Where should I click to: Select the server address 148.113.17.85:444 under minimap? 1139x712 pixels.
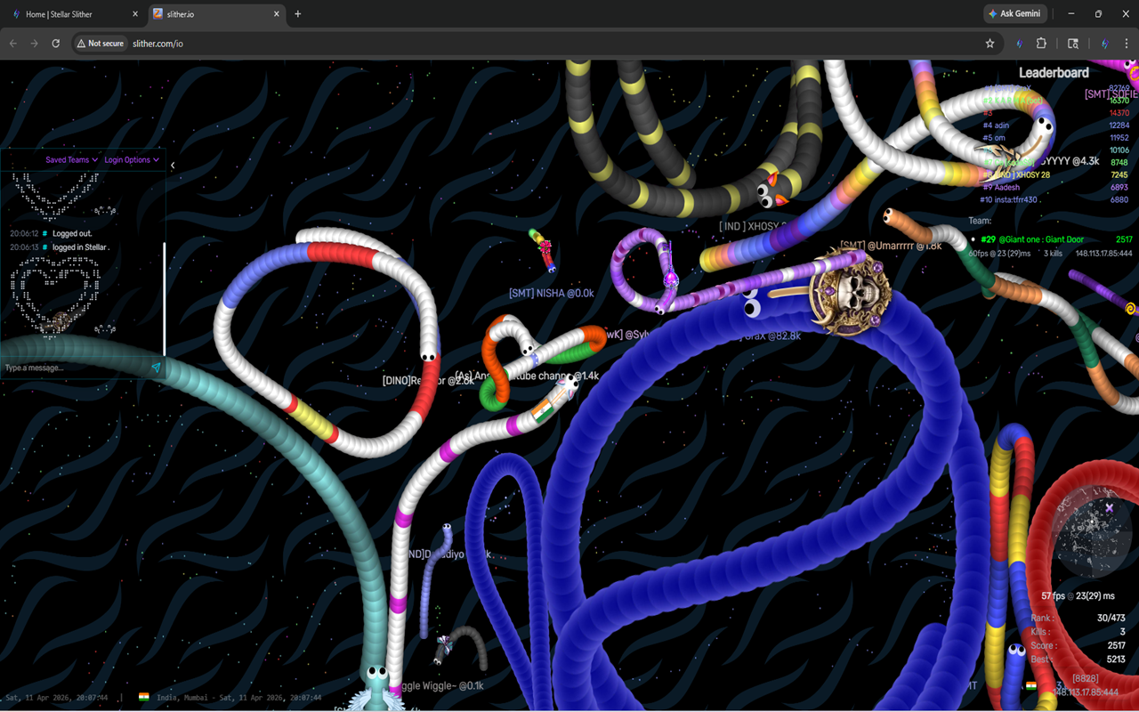point(1086,692)
